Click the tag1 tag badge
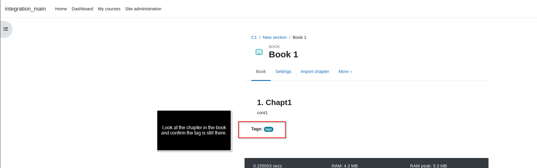 tap(269, 129)
